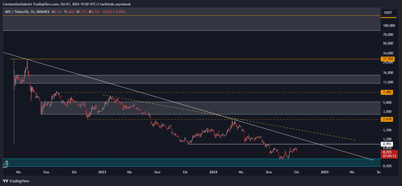The height and width of the screenshot is (186, 402).
Task: Click the 5,000 price axis value
Action: click(x=388, y=102)
